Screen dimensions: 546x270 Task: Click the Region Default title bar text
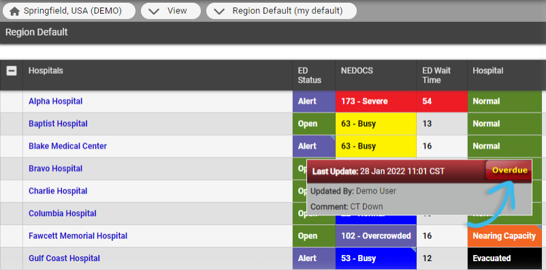click(37, 33)
